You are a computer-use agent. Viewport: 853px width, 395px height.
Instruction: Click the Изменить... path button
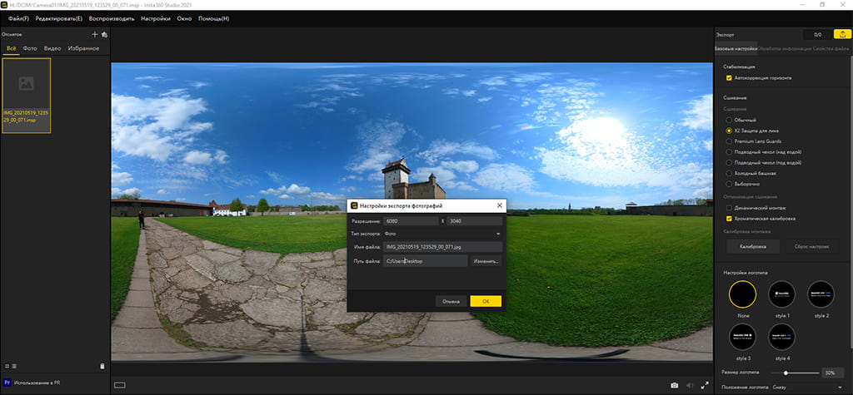486,261
